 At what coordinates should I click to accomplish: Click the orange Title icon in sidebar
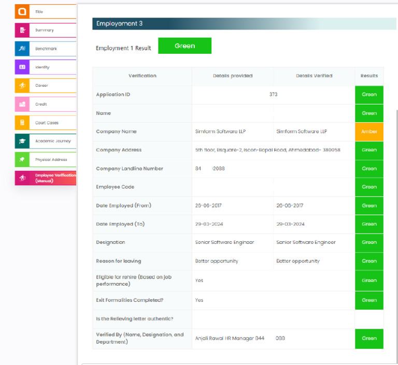pyautogui.click(x=22, y=11)
